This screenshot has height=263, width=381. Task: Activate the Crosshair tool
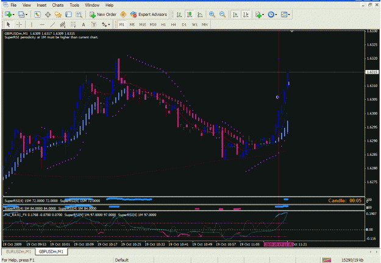tap(19, 24)
